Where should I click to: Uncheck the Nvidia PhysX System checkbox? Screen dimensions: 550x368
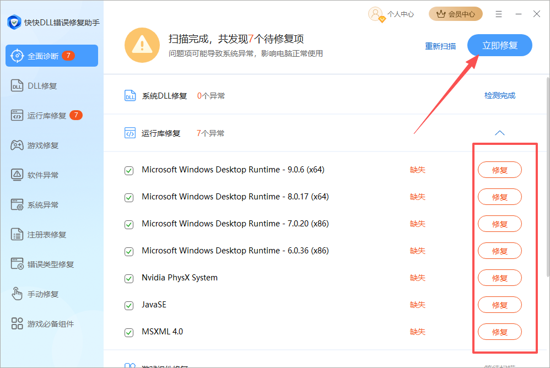[129, 279]
